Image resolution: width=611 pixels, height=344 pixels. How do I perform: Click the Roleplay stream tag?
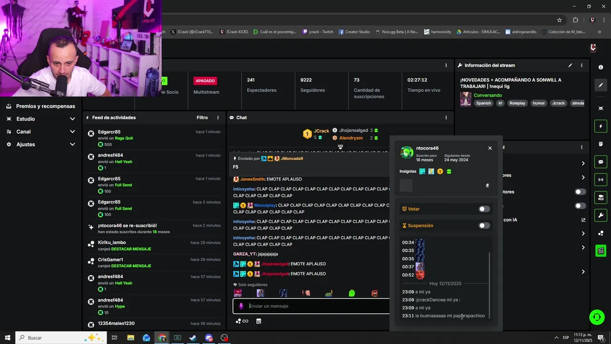pos(517,103)
